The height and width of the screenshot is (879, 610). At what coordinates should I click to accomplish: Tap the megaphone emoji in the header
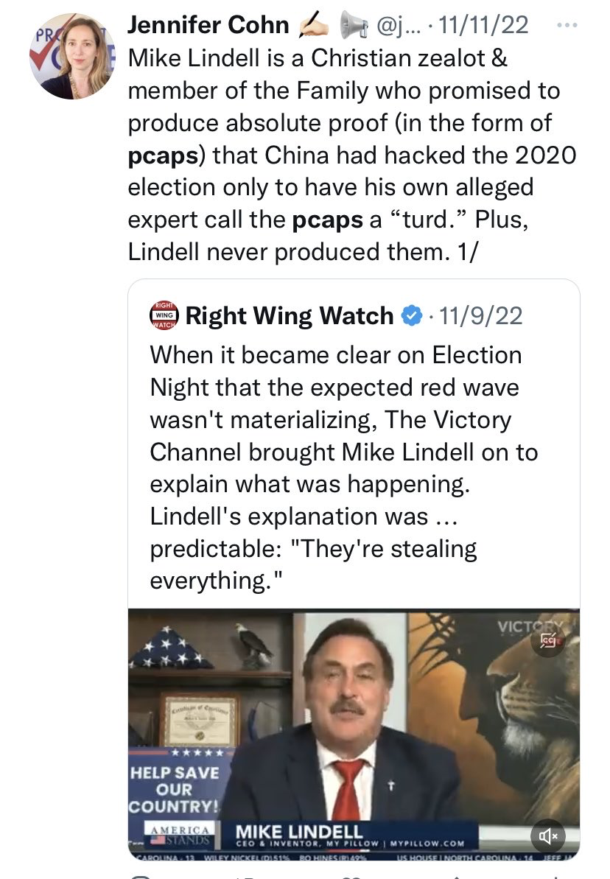click(353, 25)
